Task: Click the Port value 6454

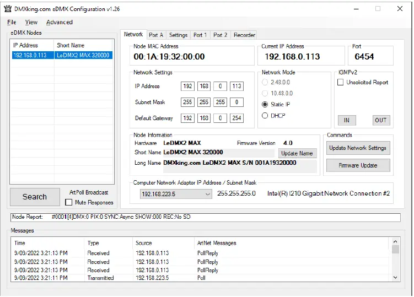Action: coord(364,57)
